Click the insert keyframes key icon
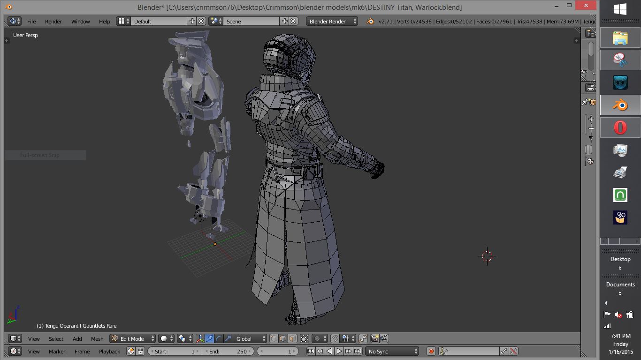This screenshot has width=641, height=360. 504,351
